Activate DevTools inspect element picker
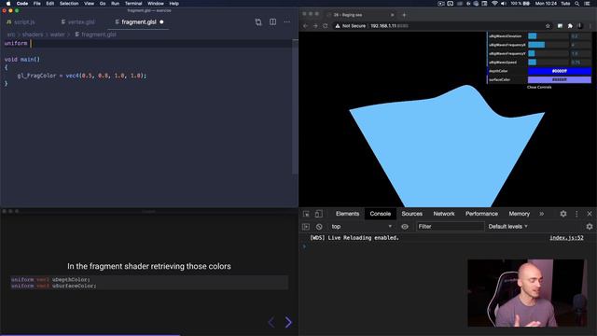The image size is (597, 336). coord(306,214)
